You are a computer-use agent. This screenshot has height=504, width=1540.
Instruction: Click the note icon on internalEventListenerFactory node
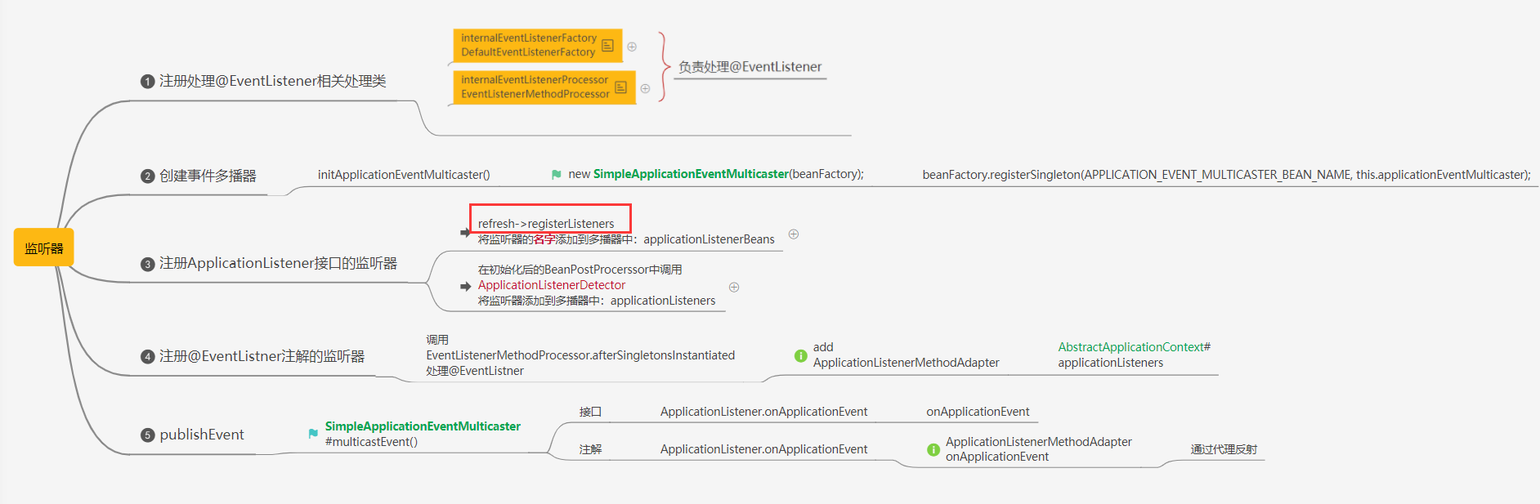[607, 45]
